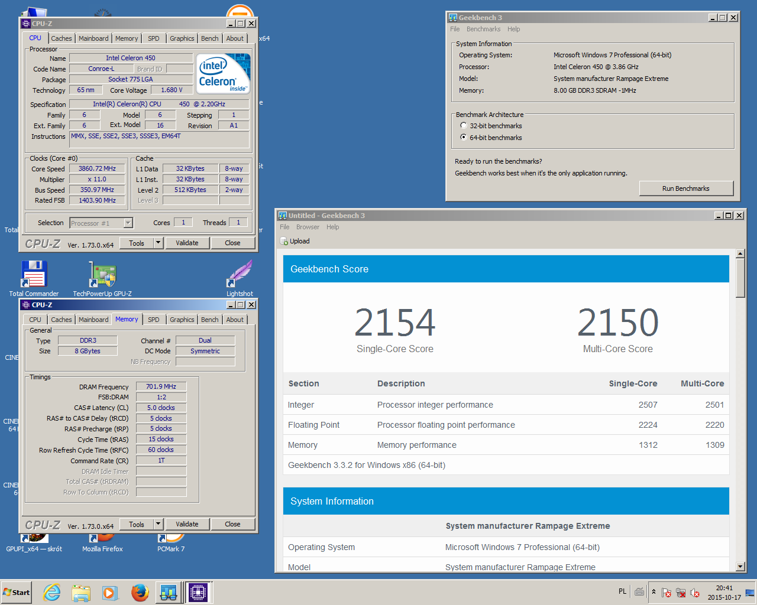Select 32-bit benchmarks radio button
The height and width of the screenshot is (605, 757).
click(x=463, y=125)
